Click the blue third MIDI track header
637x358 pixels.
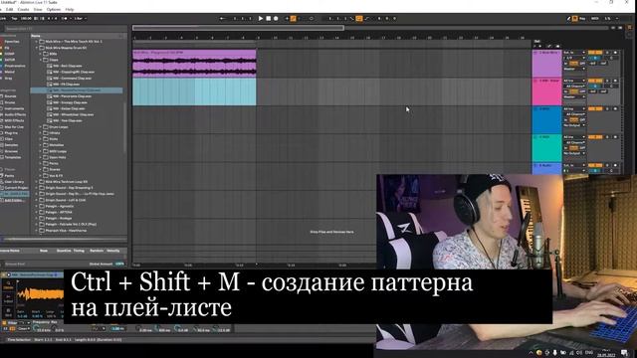click(x=546, y=119)
